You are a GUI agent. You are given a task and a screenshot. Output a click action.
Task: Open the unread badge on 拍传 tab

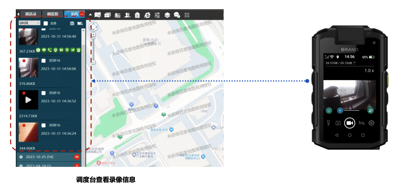click(82, 14)
